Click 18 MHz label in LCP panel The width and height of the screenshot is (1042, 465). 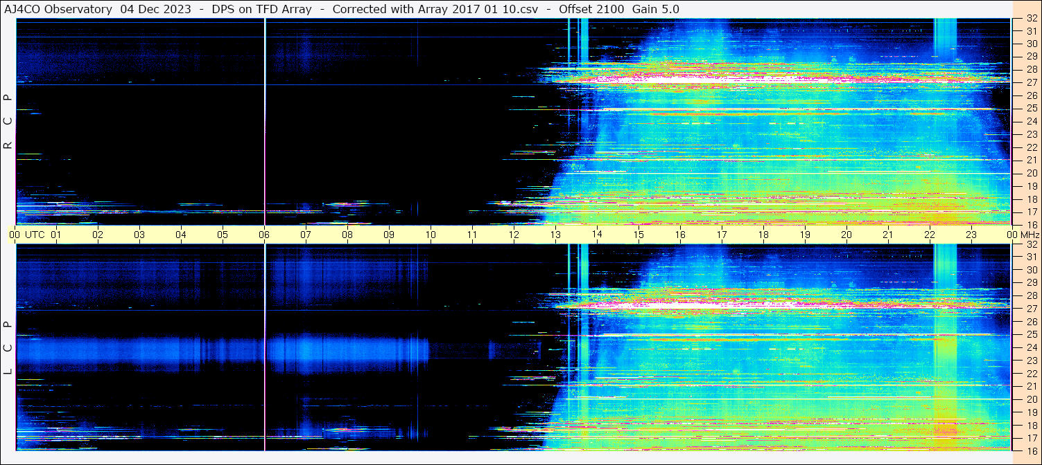(1031, 426)
